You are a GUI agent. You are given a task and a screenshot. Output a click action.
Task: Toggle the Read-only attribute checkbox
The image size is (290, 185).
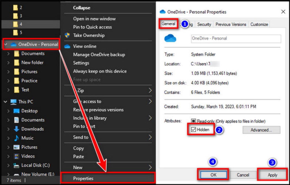click(194, 121)
